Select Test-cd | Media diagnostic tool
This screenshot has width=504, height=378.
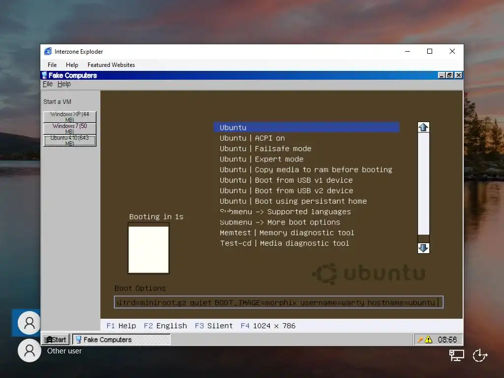pyautogui.click(x=284, y=243)
